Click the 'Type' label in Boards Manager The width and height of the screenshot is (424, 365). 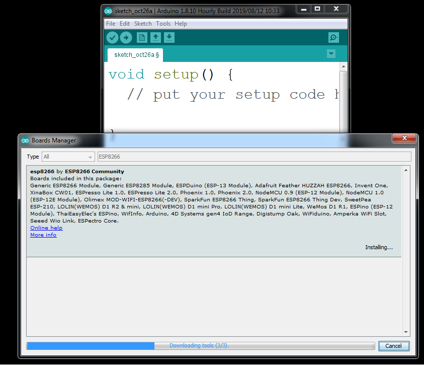tap(33, 157)
